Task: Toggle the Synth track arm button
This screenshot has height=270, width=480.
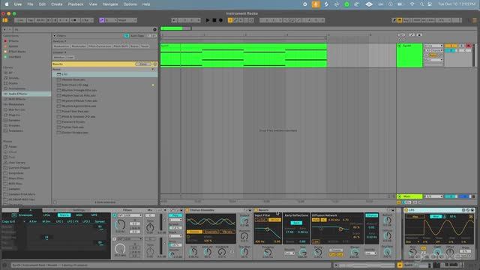Action: tap(468, 46)
